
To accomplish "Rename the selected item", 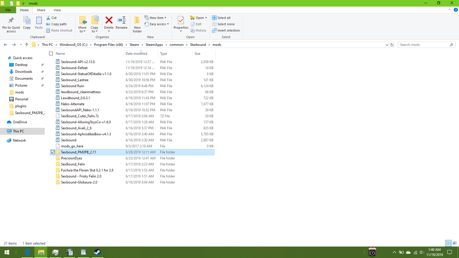I will [121, 23].
